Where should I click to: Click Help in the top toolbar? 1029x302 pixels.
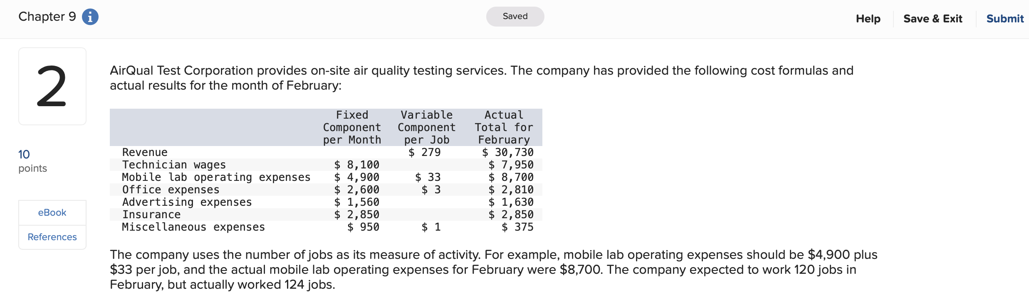pos(868,19)
